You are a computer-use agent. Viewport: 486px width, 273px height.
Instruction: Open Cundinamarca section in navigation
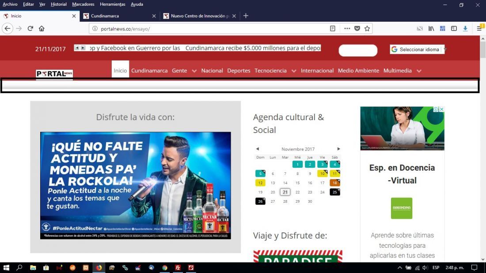tap(149, 71)
